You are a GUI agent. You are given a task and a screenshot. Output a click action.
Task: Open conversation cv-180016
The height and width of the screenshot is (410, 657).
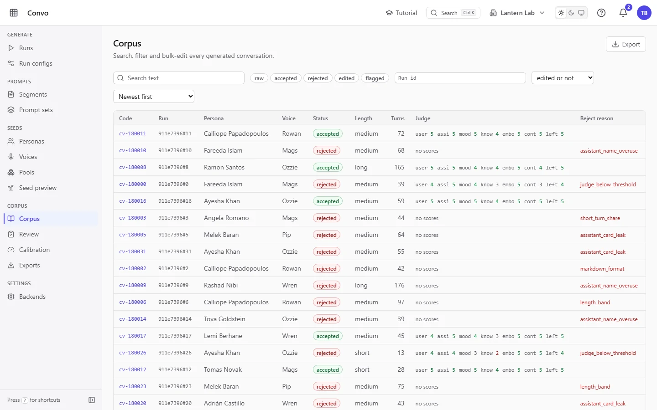133,201
